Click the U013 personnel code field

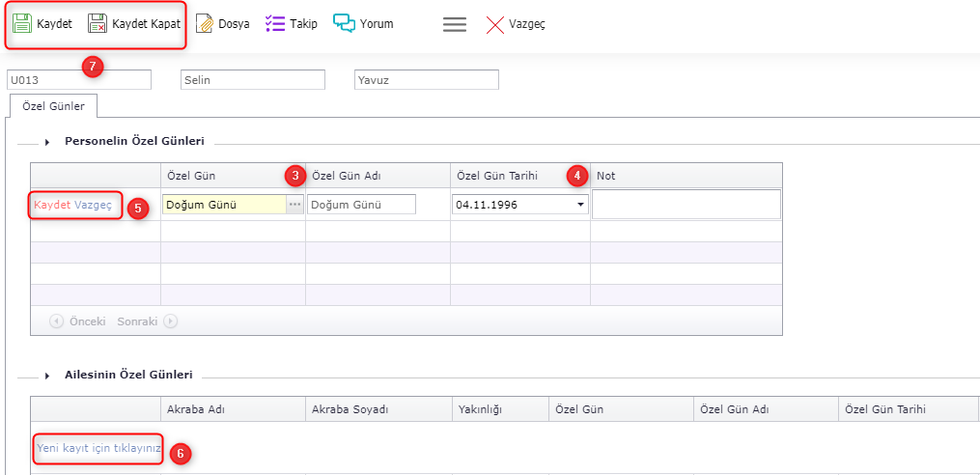(x=79, y=80)
